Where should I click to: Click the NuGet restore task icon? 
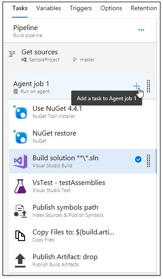21,137
